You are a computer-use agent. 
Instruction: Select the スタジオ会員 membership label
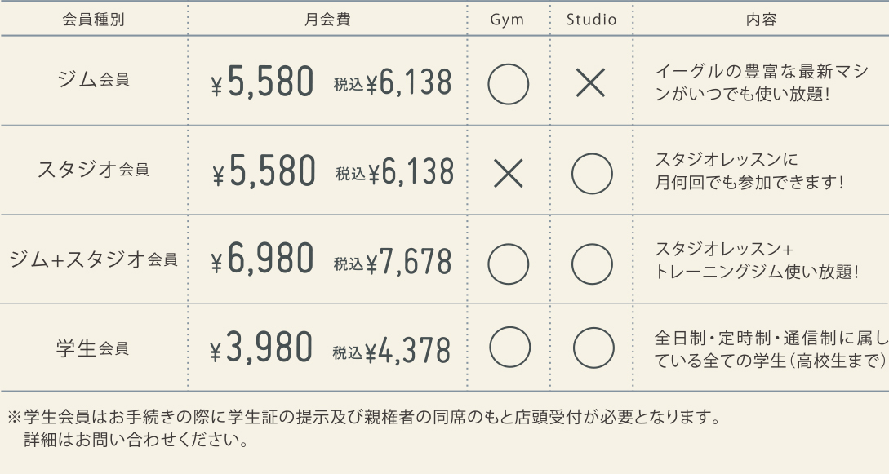click(x=94, y=170)
